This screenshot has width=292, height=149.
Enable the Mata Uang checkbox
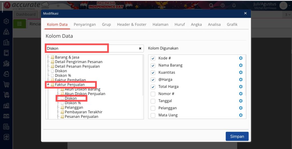click(x=153, y=115)
